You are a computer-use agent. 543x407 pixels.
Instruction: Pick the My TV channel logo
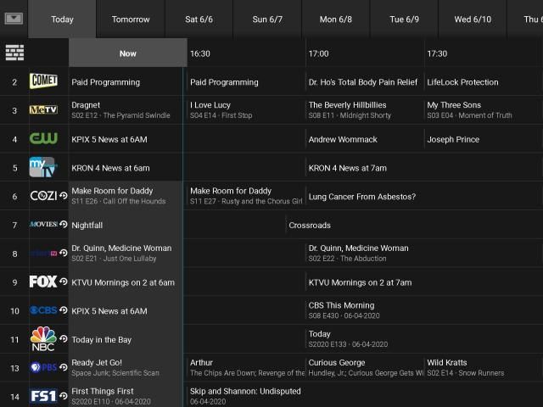(x=42, y=167)
